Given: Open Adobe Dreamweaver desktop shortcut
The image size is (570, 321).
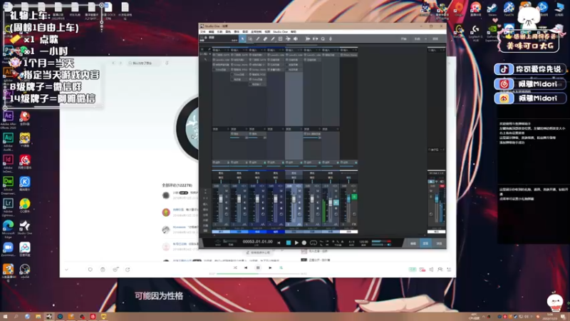Looking at the screenshot, I should (x=8, y=185).
